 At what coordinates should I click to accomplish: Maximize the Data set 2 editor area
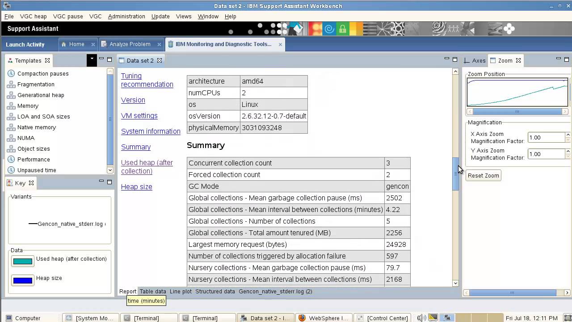tap(455, 59)
